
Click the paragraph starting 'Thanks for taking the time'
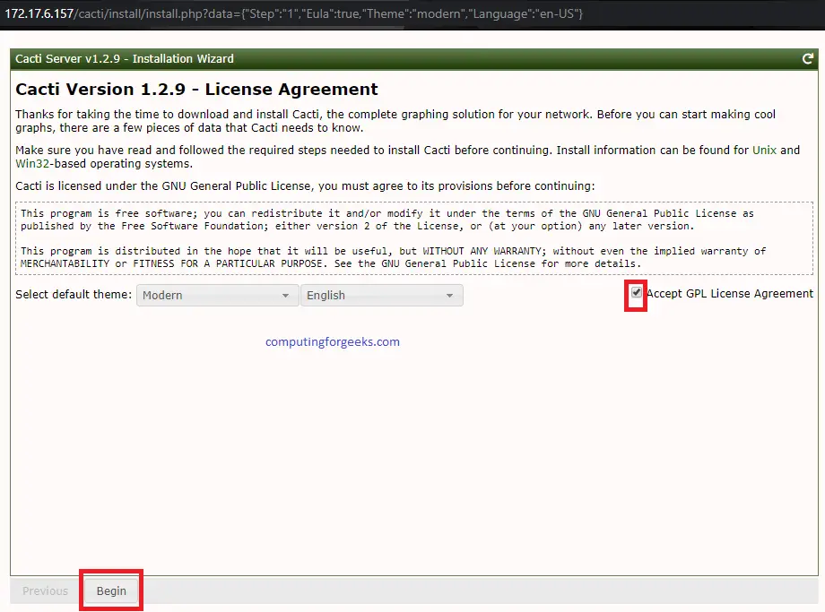tap(395, 121)
